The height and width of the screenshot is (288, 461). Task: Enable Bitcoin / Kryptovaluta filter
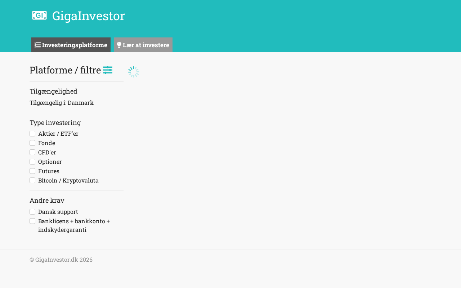[x=32, y=180]
